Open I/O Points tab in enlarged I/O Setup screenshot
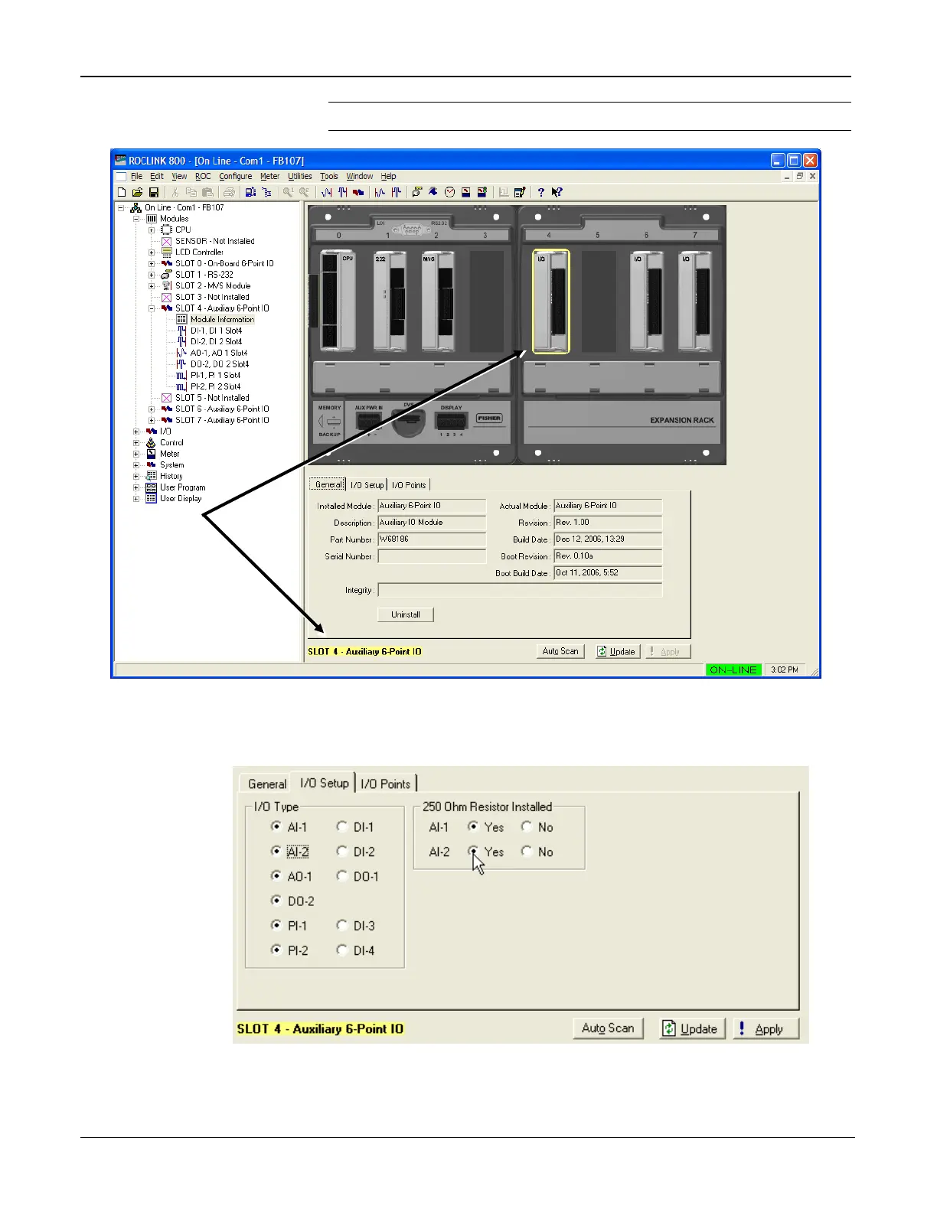The width and height of the screenshot is (937, 1212). point(386,784)
